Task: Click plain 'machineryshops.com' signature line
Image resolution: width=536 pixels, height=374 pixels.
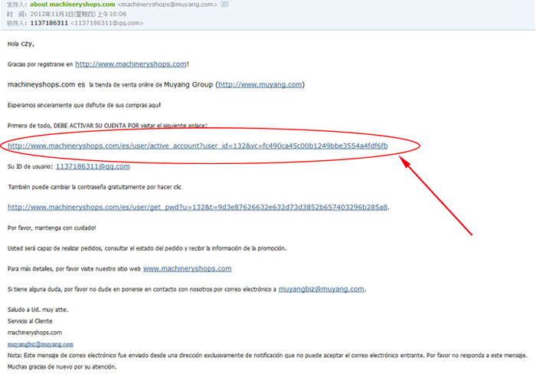Action: 35,333
